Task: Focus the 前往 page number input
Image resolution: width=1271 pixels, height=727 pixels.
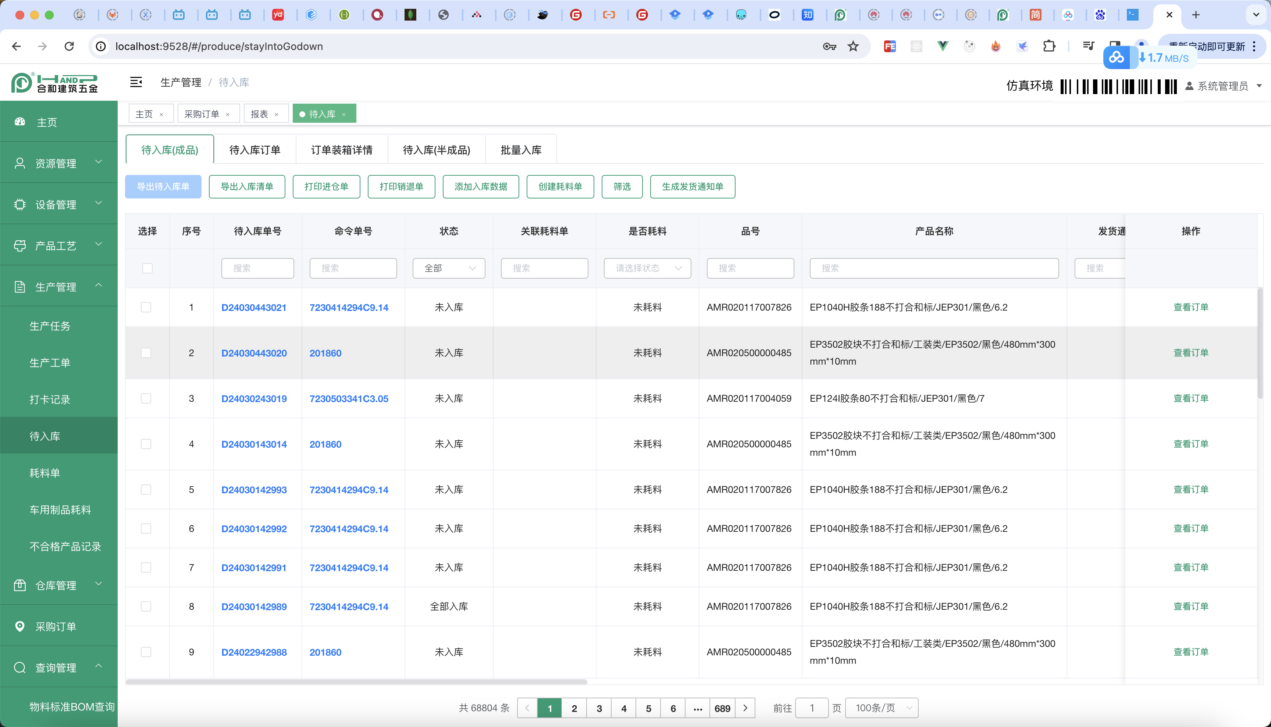Action: [811, 708]
